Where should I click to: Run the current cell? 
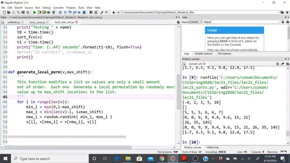pyautogui.click(x=39, y=12)
